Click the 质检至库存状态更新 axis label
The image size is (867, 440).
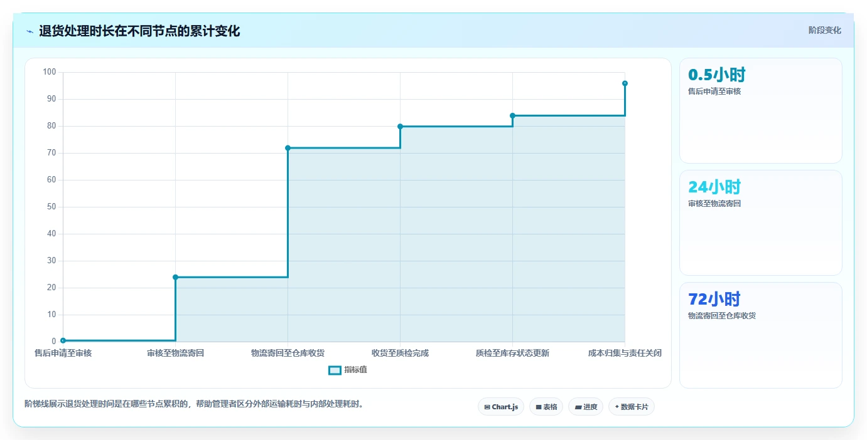512,354
